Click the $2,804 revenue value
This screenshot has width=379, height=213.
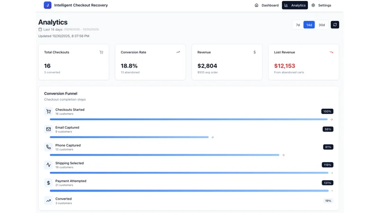(207, 66)
